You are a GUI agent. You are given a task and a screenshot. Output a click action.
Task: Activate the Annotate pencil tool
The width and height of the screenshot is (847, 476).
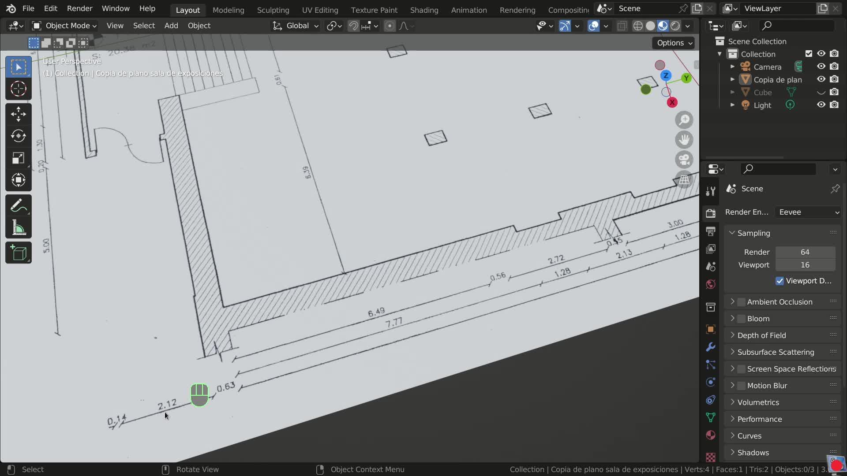(18, 206)
